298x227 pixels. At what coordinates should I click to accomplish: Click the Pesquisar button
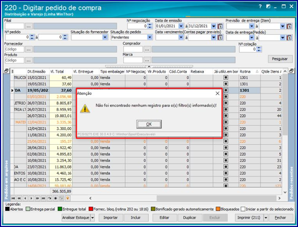(x=280, y=59)
